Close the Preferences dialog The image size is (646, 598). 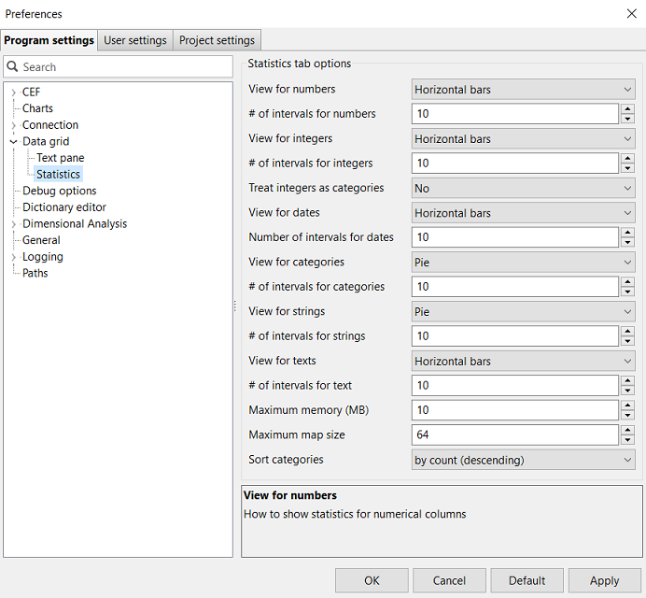pyautogui.click(x=632, y=14)
